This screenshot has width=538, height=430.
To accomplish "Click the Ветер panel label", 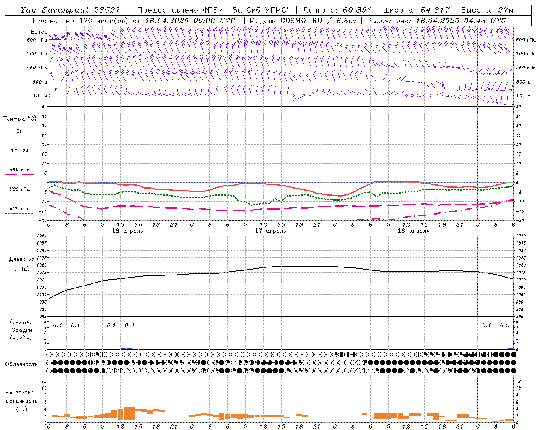I will [x=39, y=32].
